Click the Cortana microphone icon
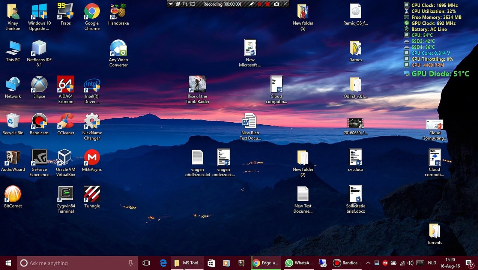 click(x=131, y=263)
